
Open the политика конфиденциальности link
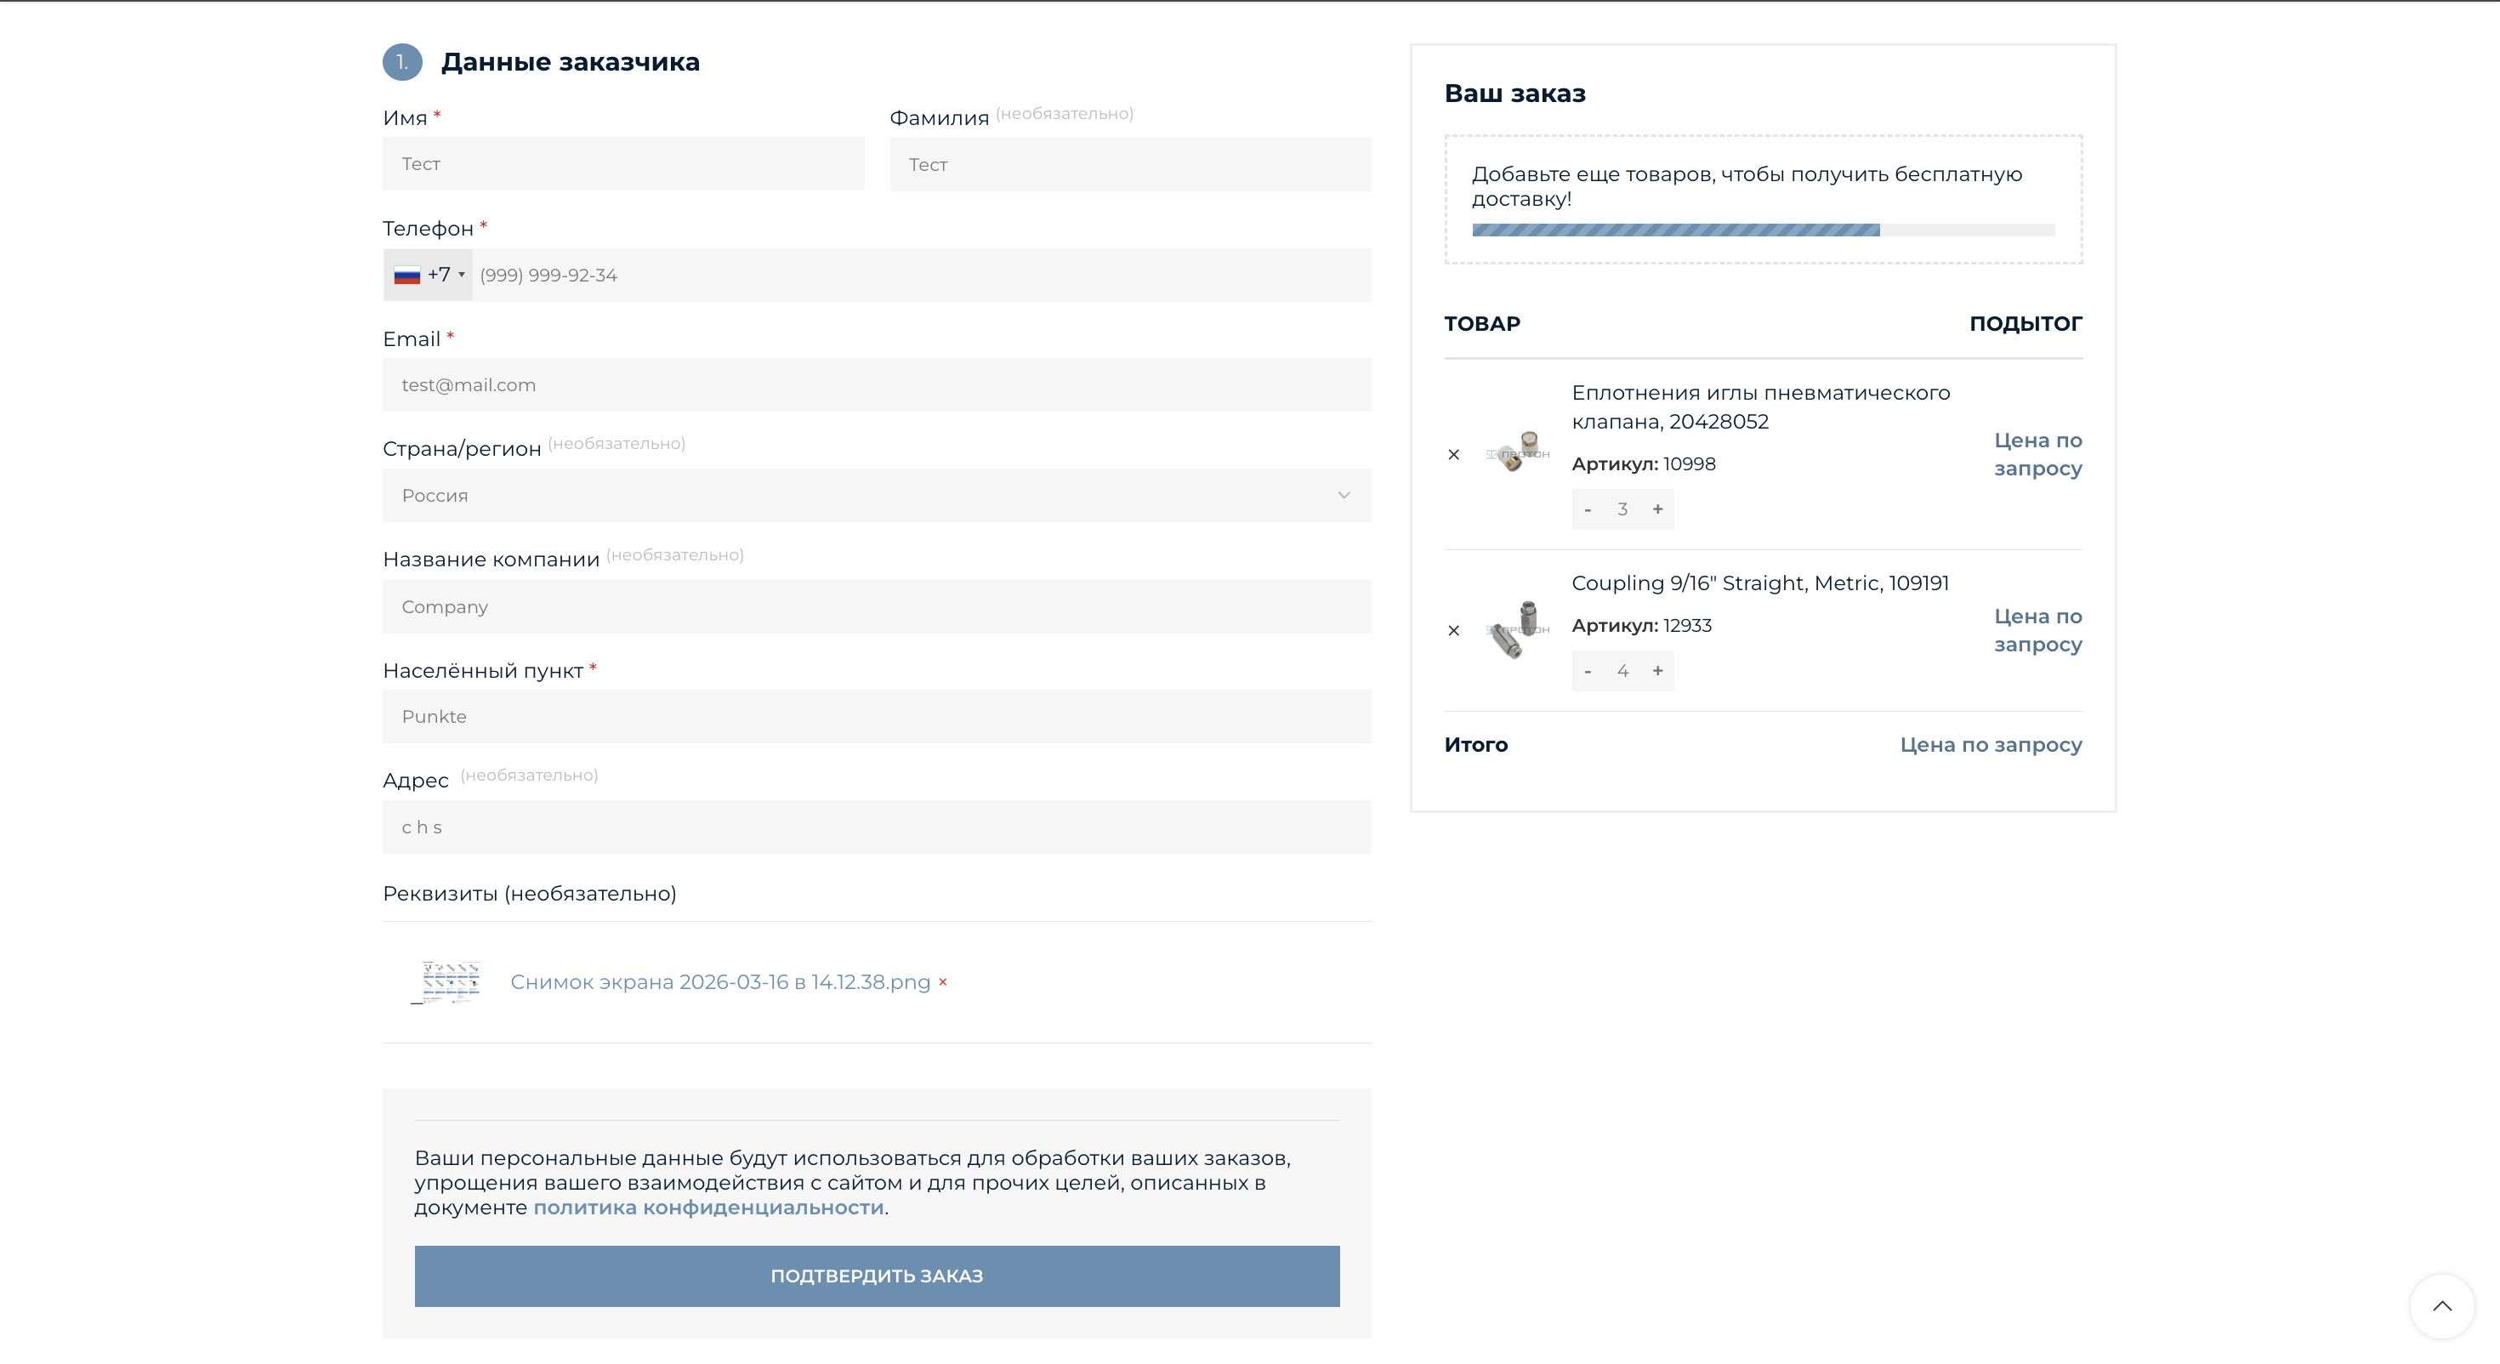click(x=708, y=1208)
